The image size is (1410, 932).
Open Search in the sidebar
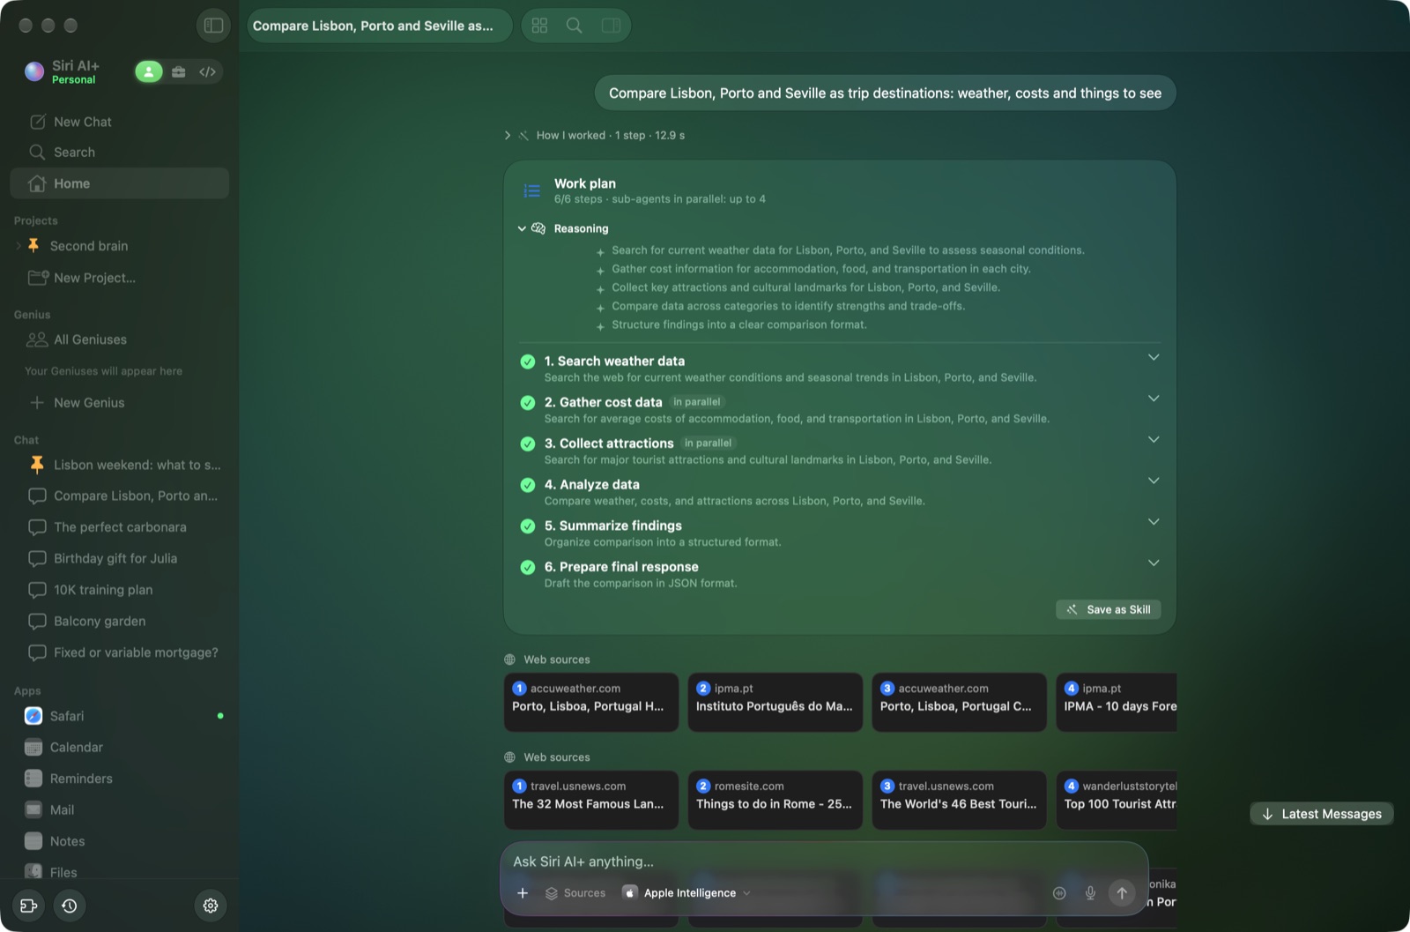[x=120, y=153]
